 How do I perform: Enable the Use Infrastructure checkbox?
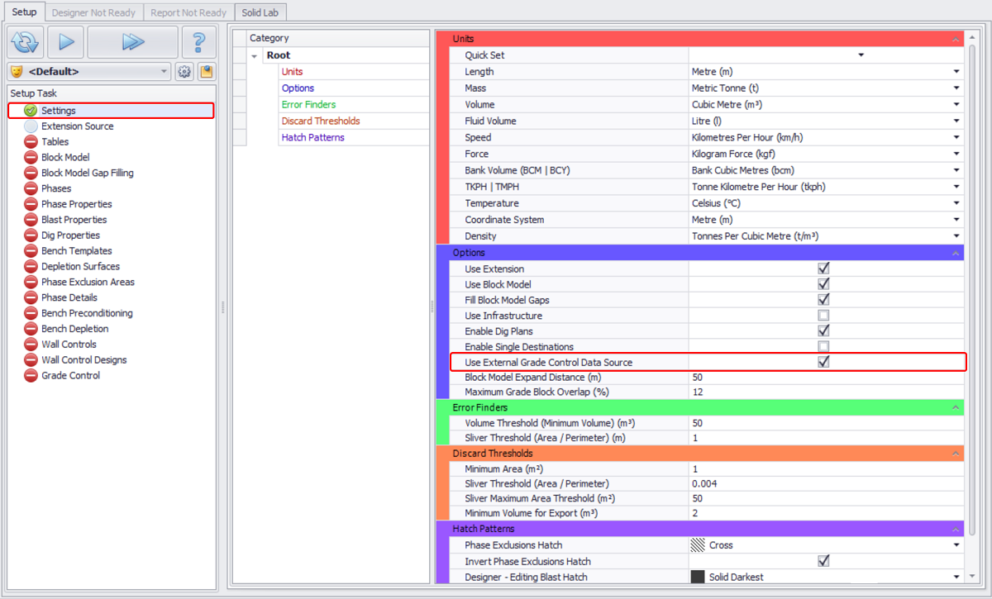tap(823, 316)
